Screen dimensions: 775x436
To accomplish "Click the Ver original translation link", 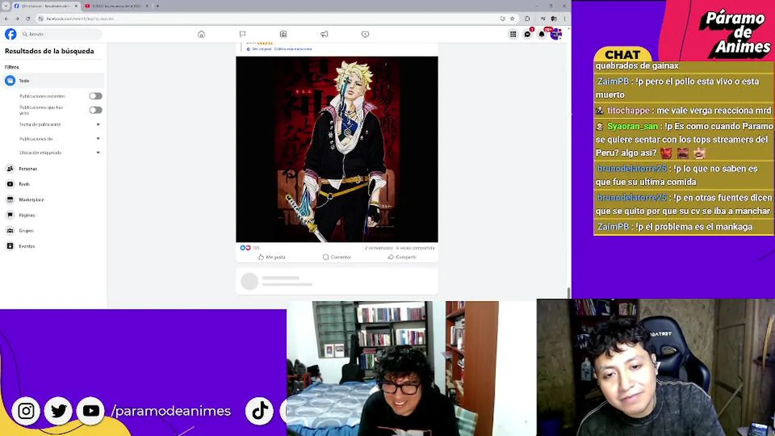I will 262,48.
